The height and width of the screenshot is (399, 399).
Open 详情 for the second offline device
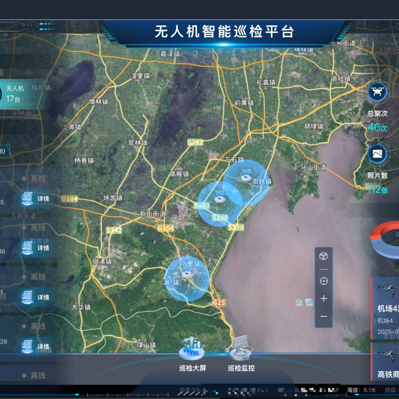(36, 248)
